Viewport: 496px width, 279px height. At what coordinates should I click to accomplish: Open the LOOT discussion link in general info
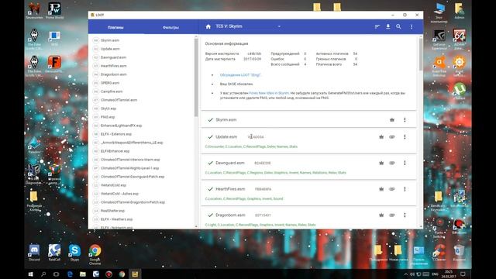click(240, 75)
